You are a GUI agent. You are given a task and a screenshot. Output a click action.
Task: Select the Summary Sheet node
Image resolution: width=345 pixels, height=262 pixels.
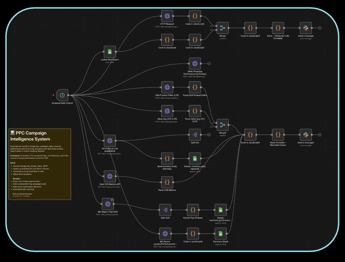(220, 234)
